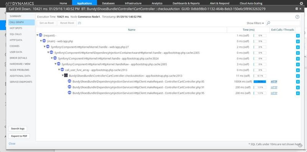Open Infrastructure in top navigation
The height and width of the screenshot is (152, 307).
[133, 3]
